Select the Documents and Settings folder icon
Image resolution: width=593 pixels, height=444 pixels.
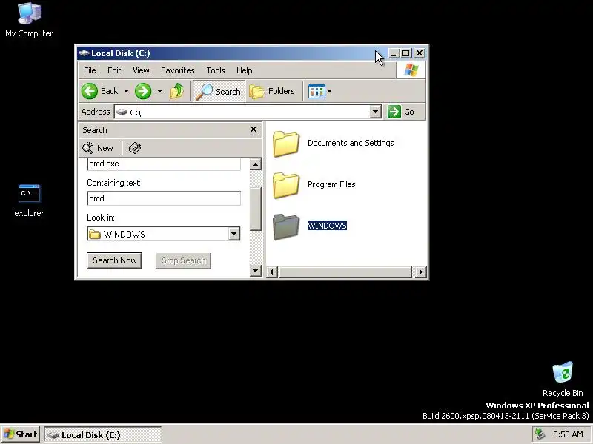pyautogui.click(x=286, y=144)
